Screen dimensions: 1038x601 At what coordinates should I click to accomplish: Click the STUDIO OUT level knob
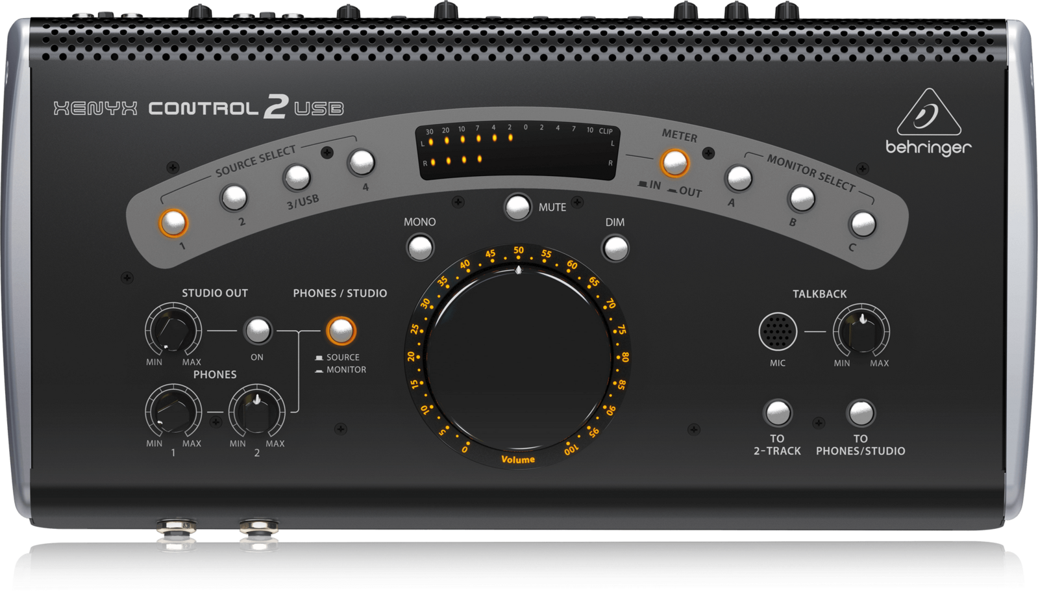tap(173, 330)
